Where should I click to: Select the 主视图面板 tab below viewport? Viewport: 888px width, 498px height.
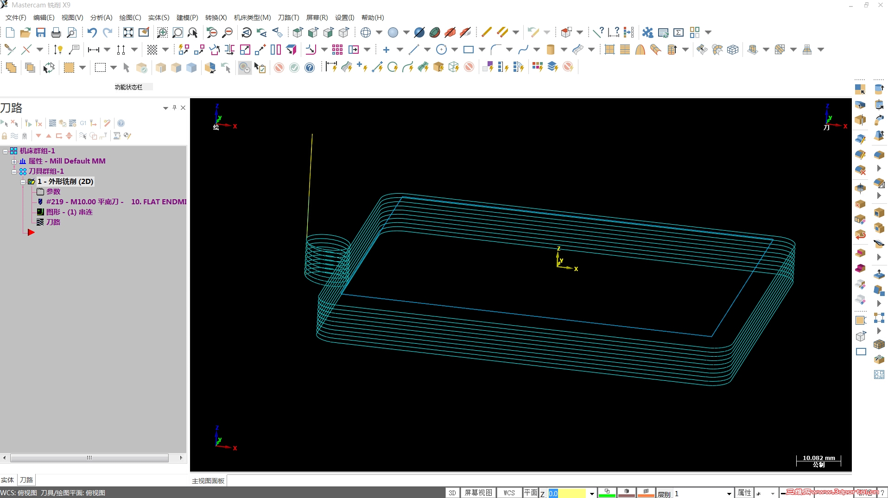[x=208, y=481]
